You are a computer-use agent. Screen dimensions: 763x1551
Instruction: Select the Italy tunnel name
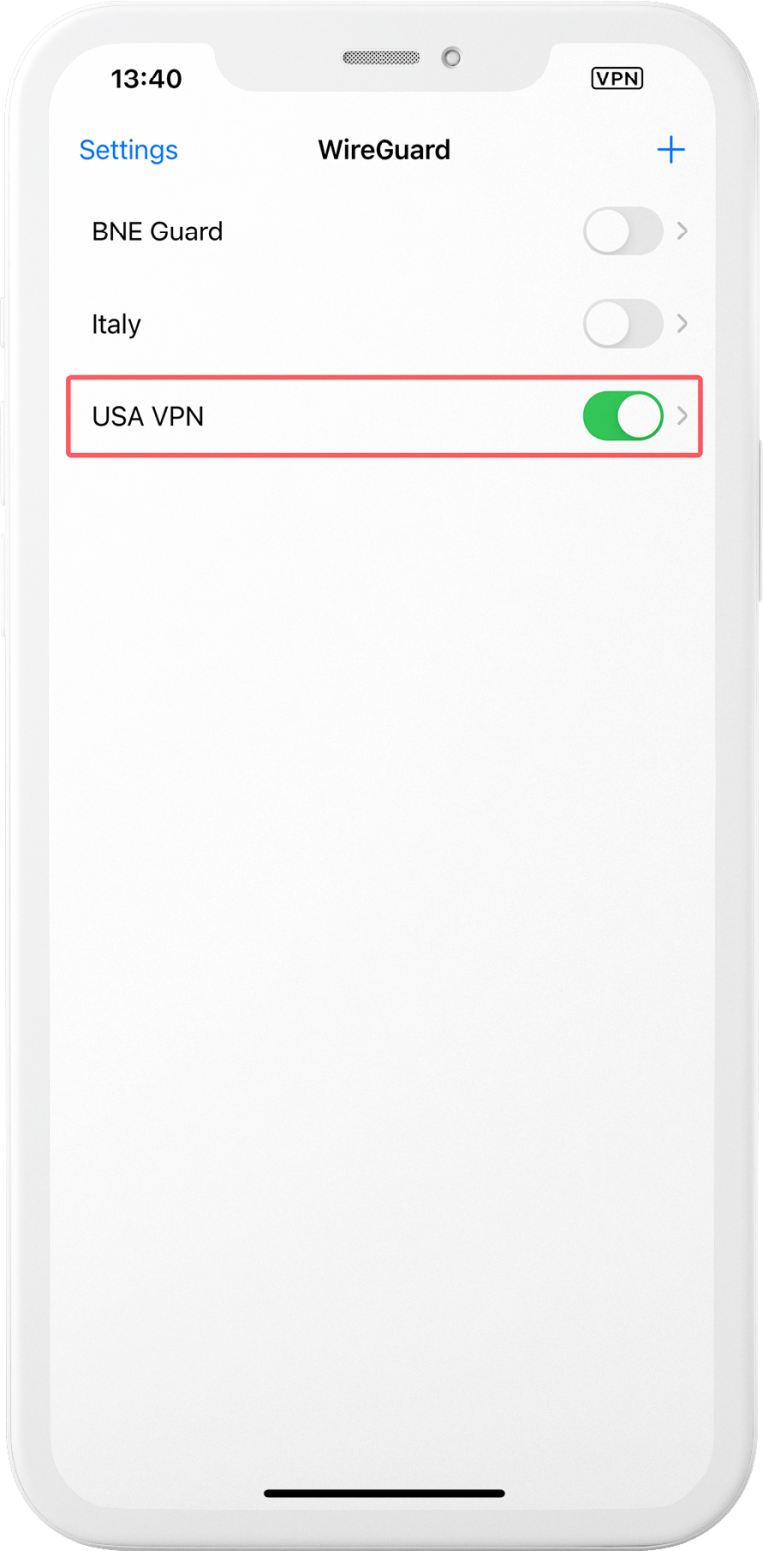116,325
